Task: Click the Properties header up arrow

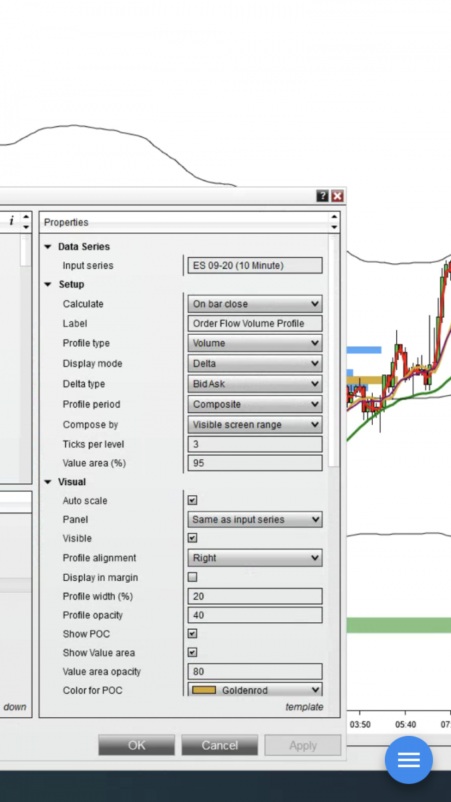Action: click(x=334, y=217)
